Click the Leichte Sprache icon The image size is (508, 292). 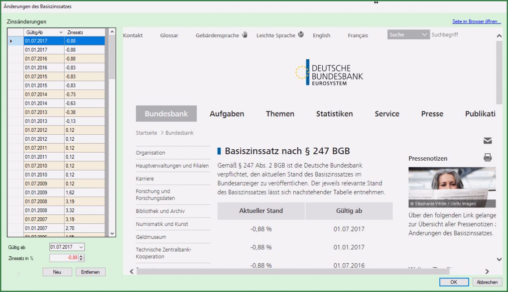tap(301, 35)
